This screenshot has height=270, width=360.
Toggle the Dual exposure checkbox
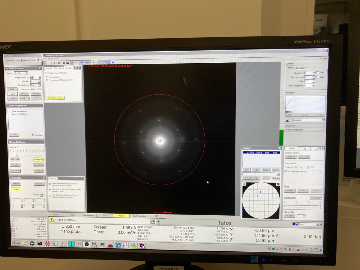tap(317, 77)
